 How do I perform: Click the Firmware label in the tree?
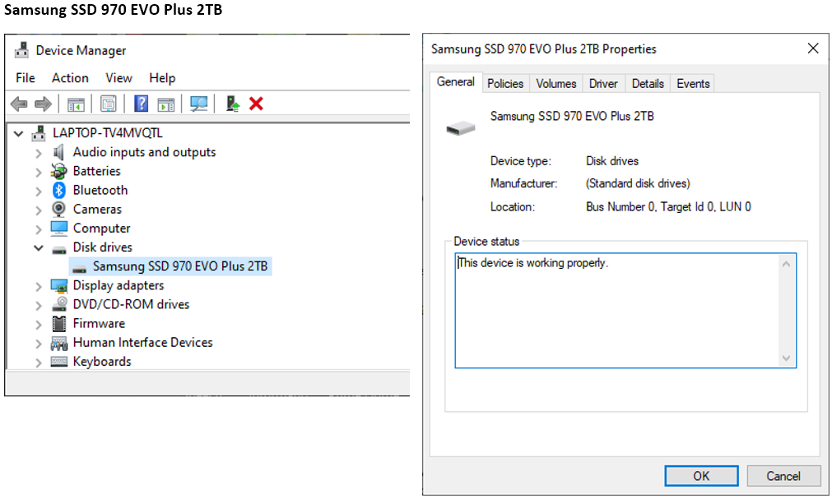click(99, 323)
